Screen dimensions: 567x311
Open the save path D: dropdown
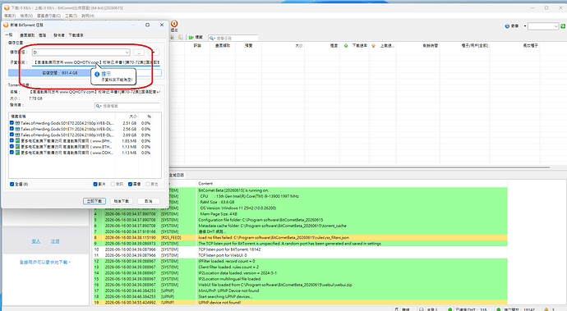[127, 53]
